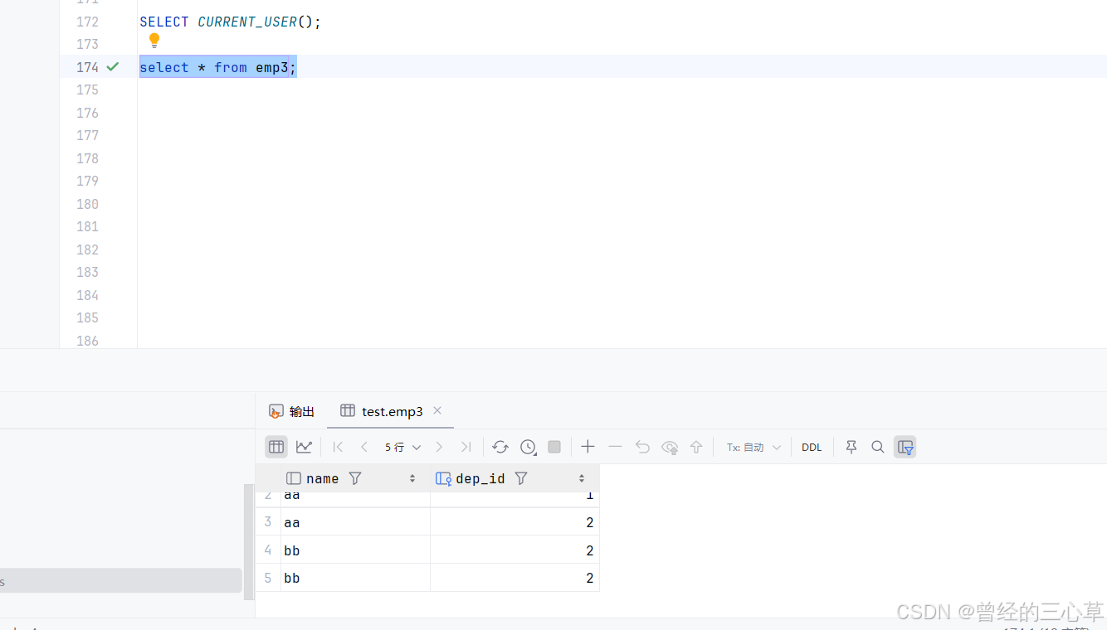Select row 5 name cell bb

click(355, 578)
